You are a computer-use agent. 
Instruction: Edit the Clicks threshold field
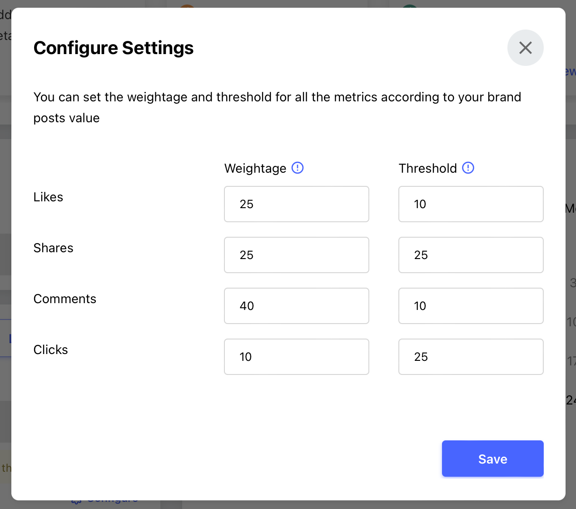(471, 357)
